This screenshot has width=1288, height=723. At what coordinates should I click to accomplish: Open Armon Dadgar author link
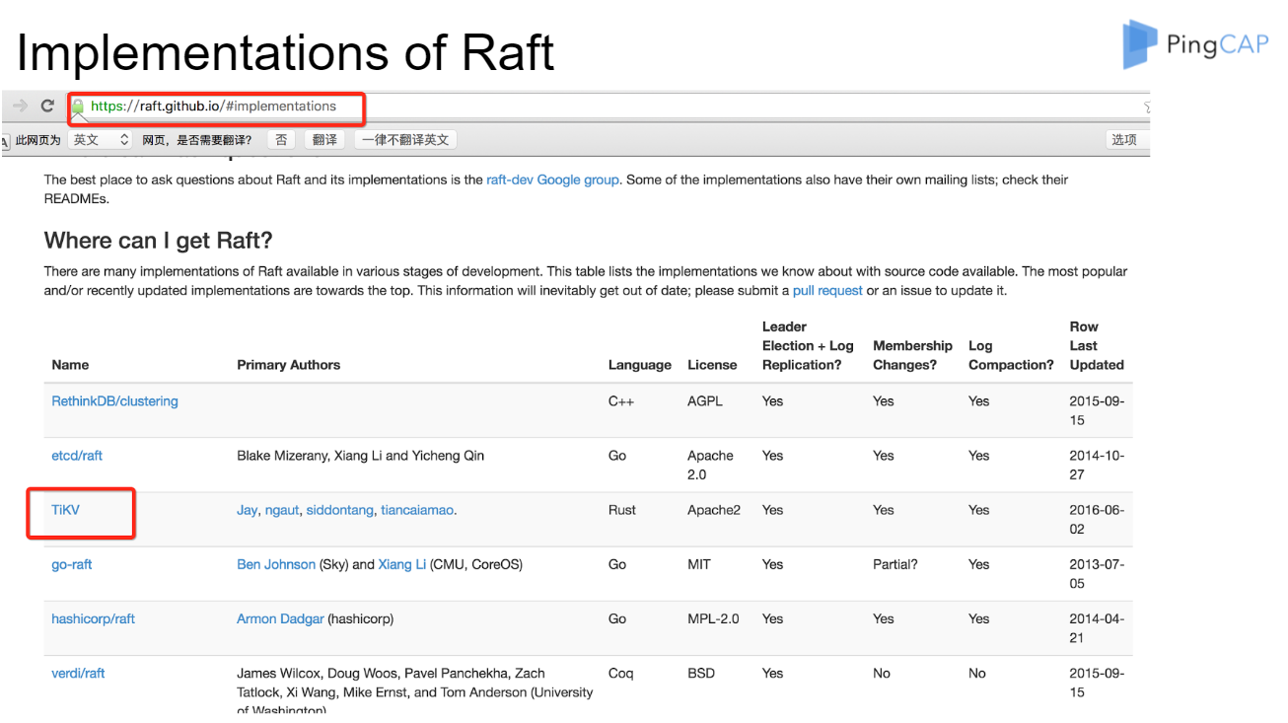[280, 618]
